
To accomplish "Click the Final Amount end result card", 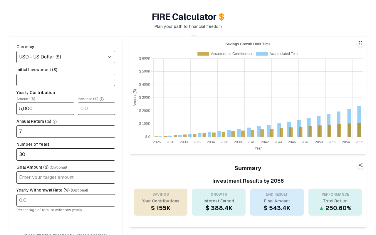I will point(277,202).
